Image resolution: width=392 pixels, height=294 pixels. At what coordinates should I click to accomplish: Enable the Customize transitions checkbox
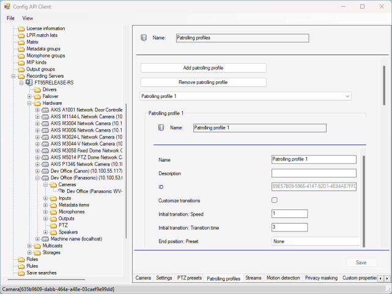[x=275, y=200]
